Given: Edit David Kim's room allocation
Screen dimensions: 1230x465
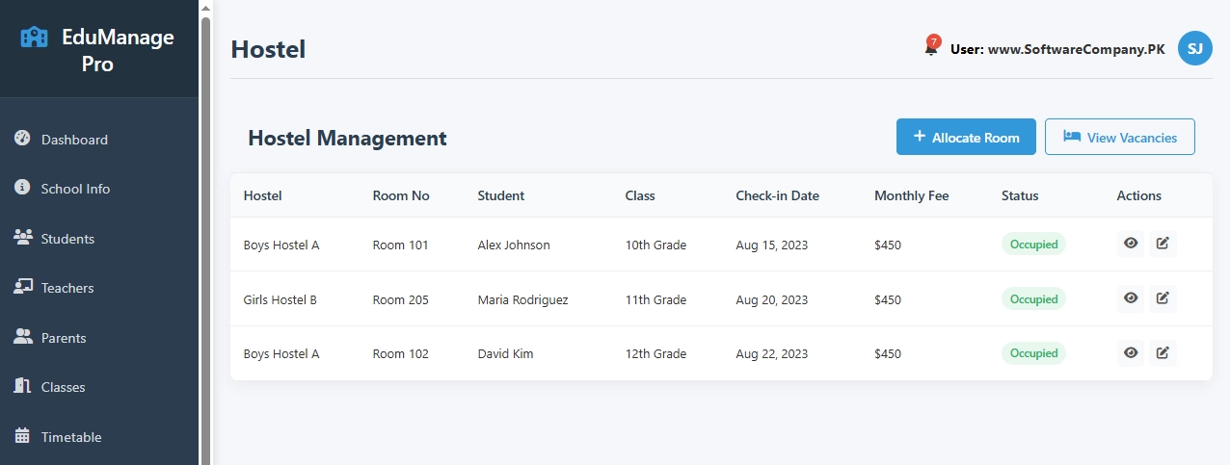Looking at the screenshot, I should coord(1163,353).
